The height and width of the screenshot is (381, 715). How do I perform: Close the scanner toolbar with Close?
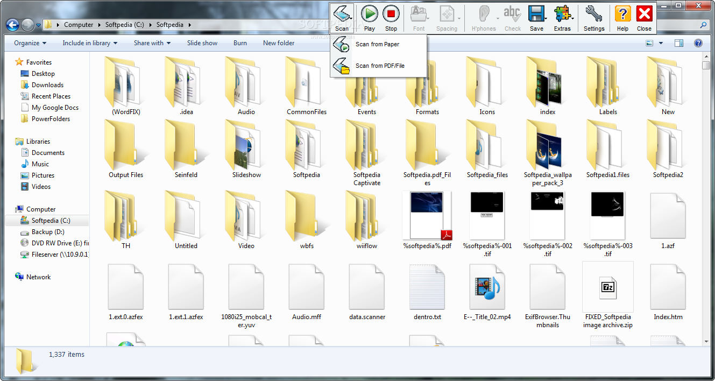tap(644, 18)
